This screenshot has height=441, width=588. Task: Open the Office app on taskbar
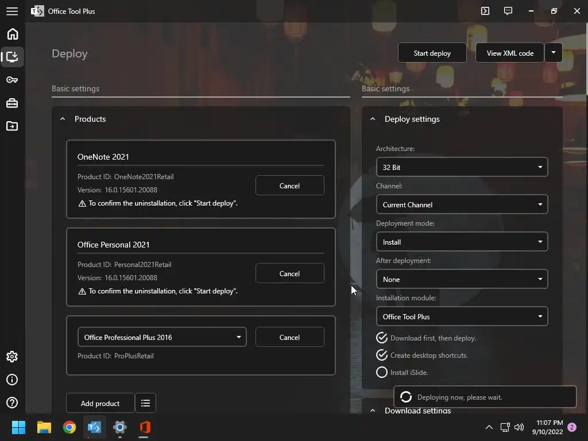click(x=145, y=427)
